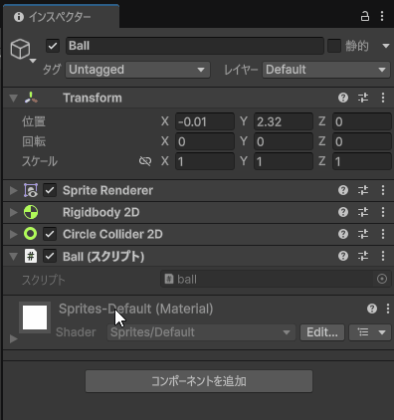This screenshot has height=420, width=394.
Task: Click the Rotation Y field
Action: [284, 141]
